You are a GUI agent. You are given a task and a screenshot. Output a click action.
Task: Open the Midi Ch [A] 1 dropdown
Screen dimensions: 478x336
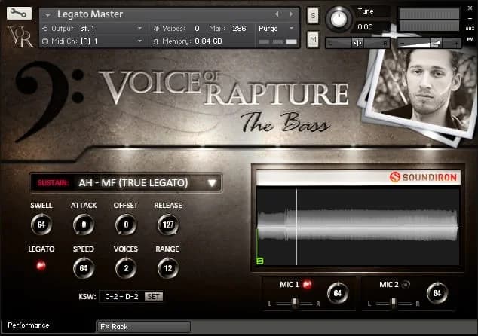click(139, 41)
